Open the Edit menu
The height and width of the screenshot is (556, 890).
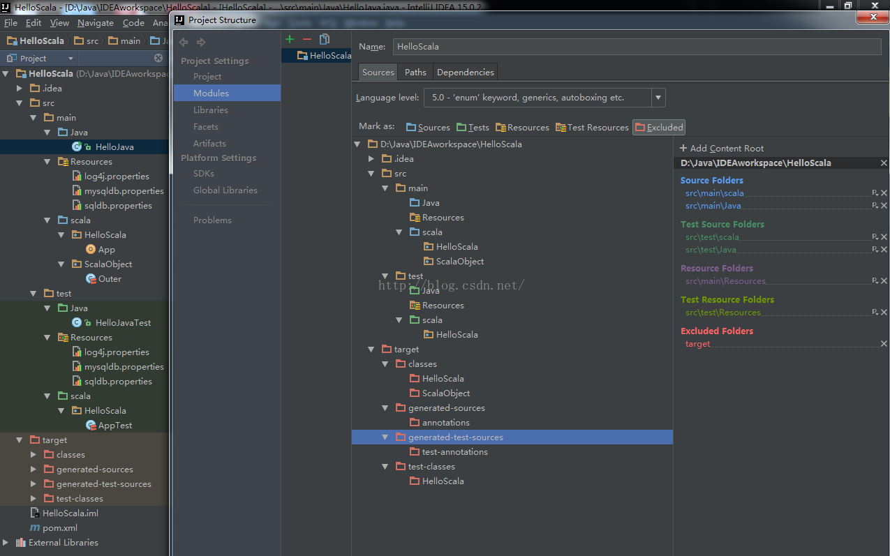(34, 23)
